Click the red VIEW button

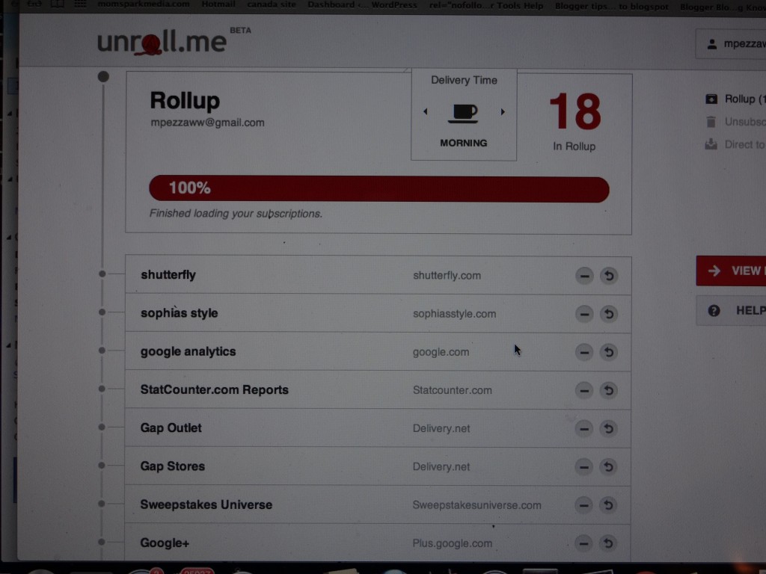tap(732, 271)
